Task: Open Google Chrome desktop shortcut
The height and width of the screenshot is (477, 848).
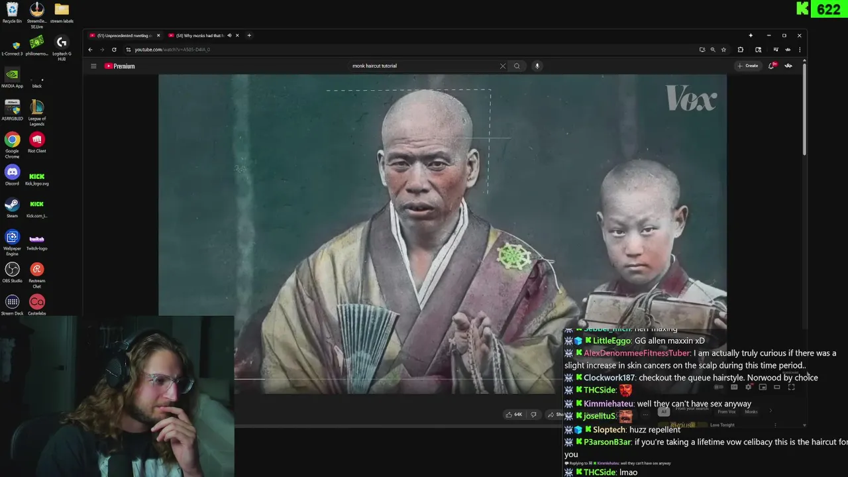Action: pyautogui.click(x=12, y=146)
